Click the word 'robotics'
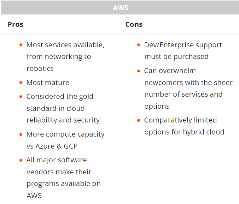This screenshot has height=204, width=239. click(x=40, y=68)
